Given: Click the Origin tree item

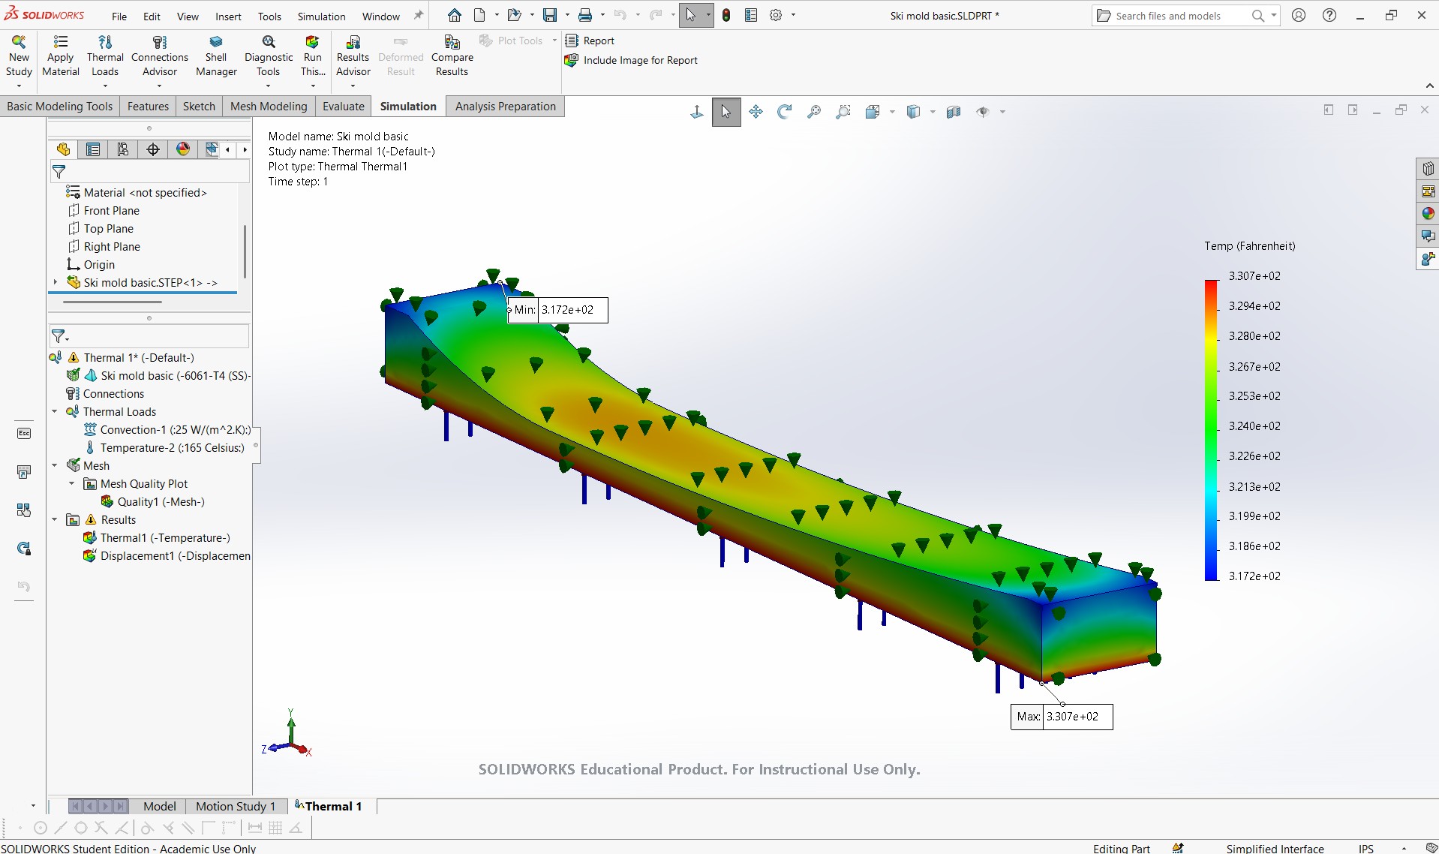Looking at the screenshot, I should [x=91, y=264].
